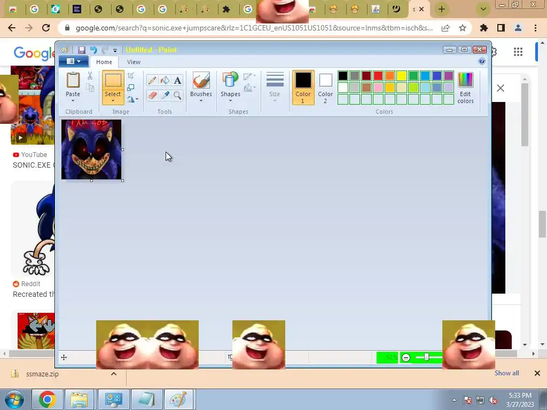Click the Undo arrow in Paint title bar

(x=93, y=50)
